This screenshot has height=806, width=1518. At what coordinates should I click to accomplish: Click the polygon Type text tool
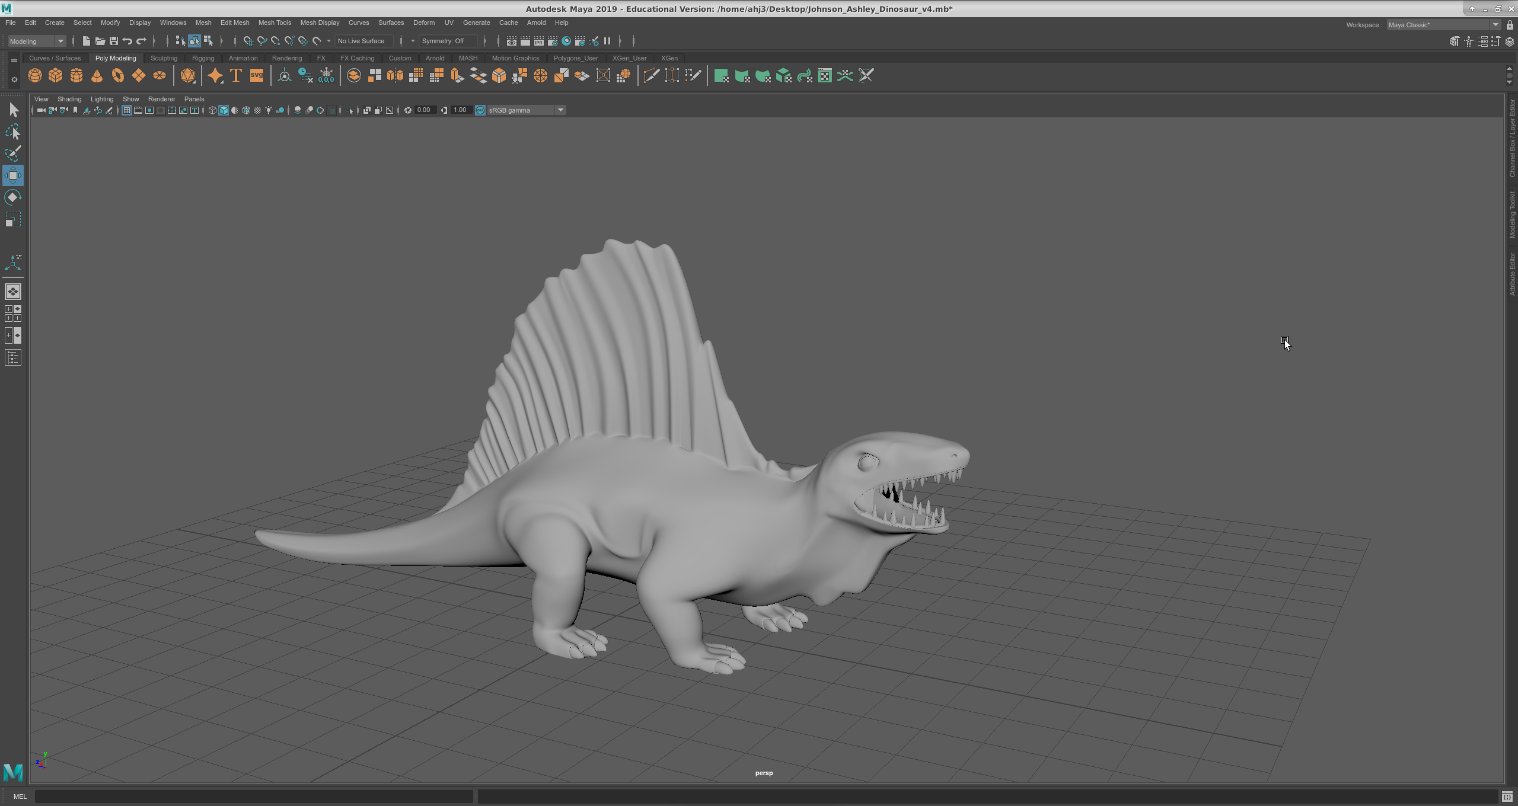236,76
